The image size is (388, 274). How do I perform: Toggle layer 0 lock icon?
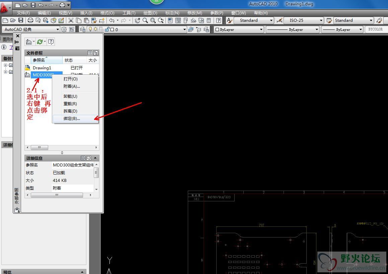(107, 29)
